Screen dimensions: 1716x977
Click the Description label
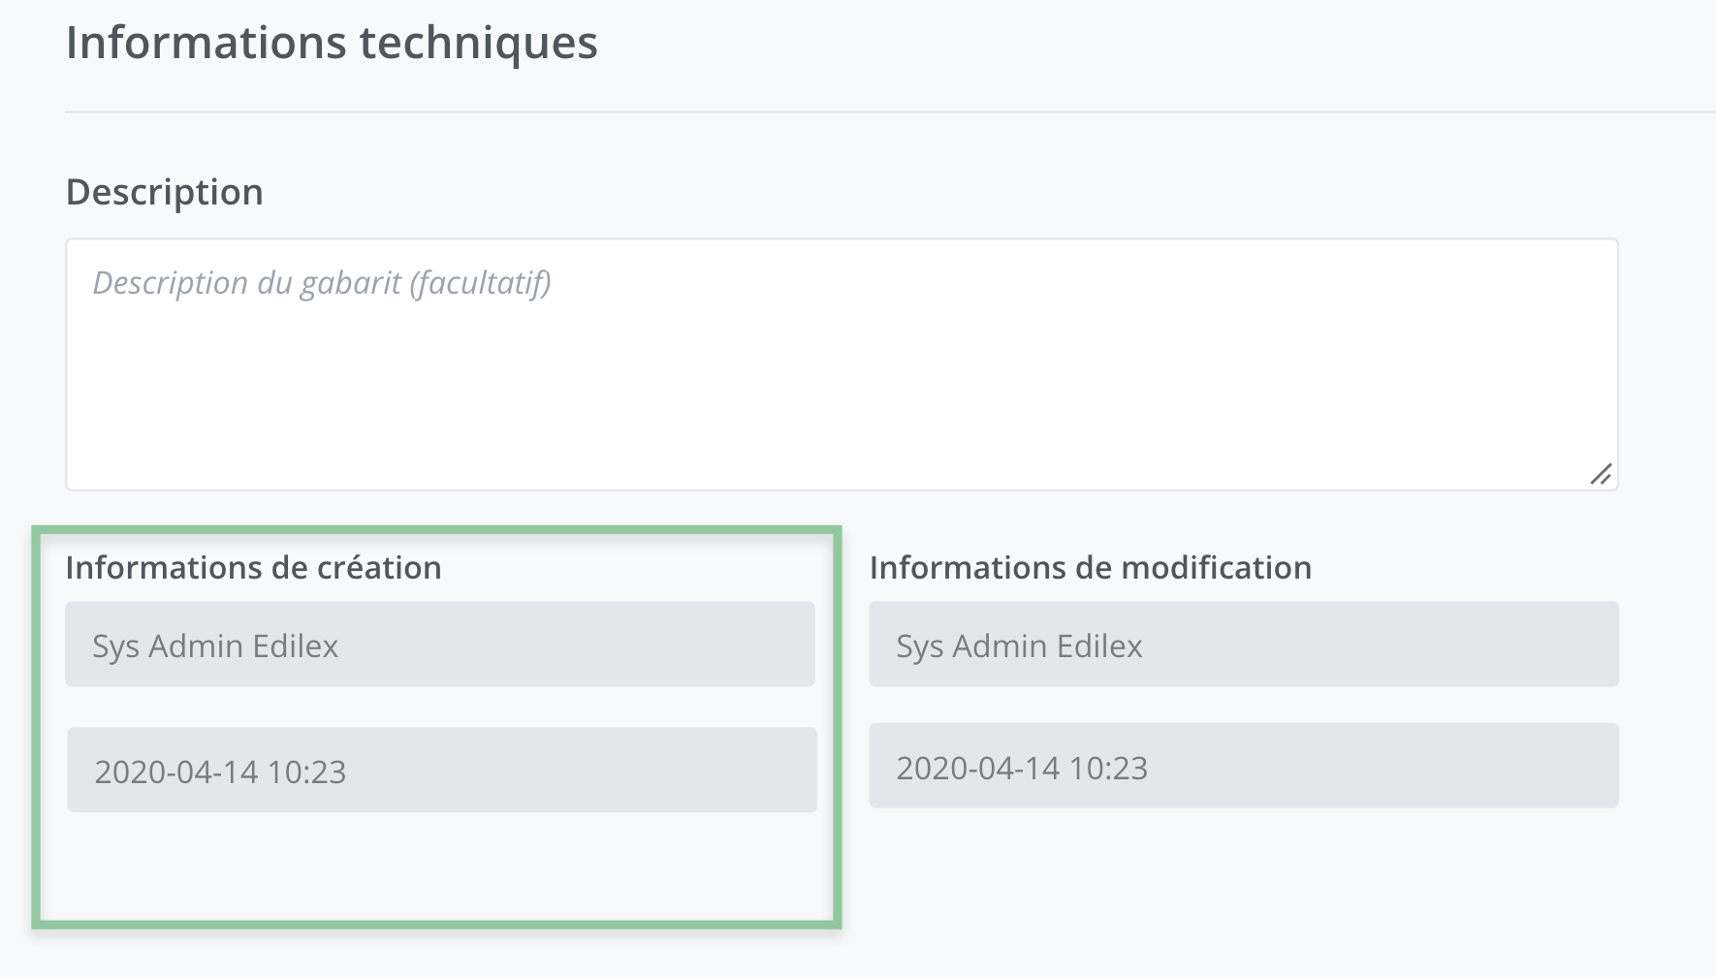pyautogui.click(x=165, y=192)
